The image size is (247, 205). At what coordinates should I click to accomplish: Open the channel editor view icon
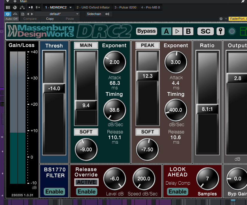tap(8, 7)
